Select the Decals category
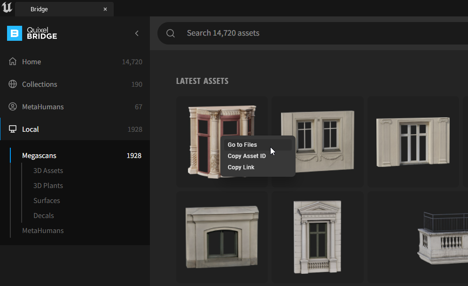 coord(44,216)
